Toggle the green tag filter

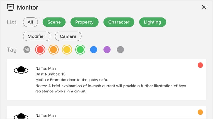80,49
